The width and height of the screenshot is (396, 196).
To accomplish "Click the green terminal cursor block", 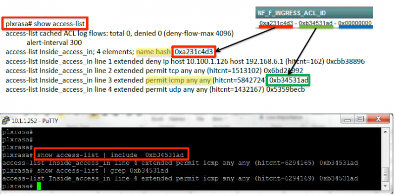I will [39, 187].
